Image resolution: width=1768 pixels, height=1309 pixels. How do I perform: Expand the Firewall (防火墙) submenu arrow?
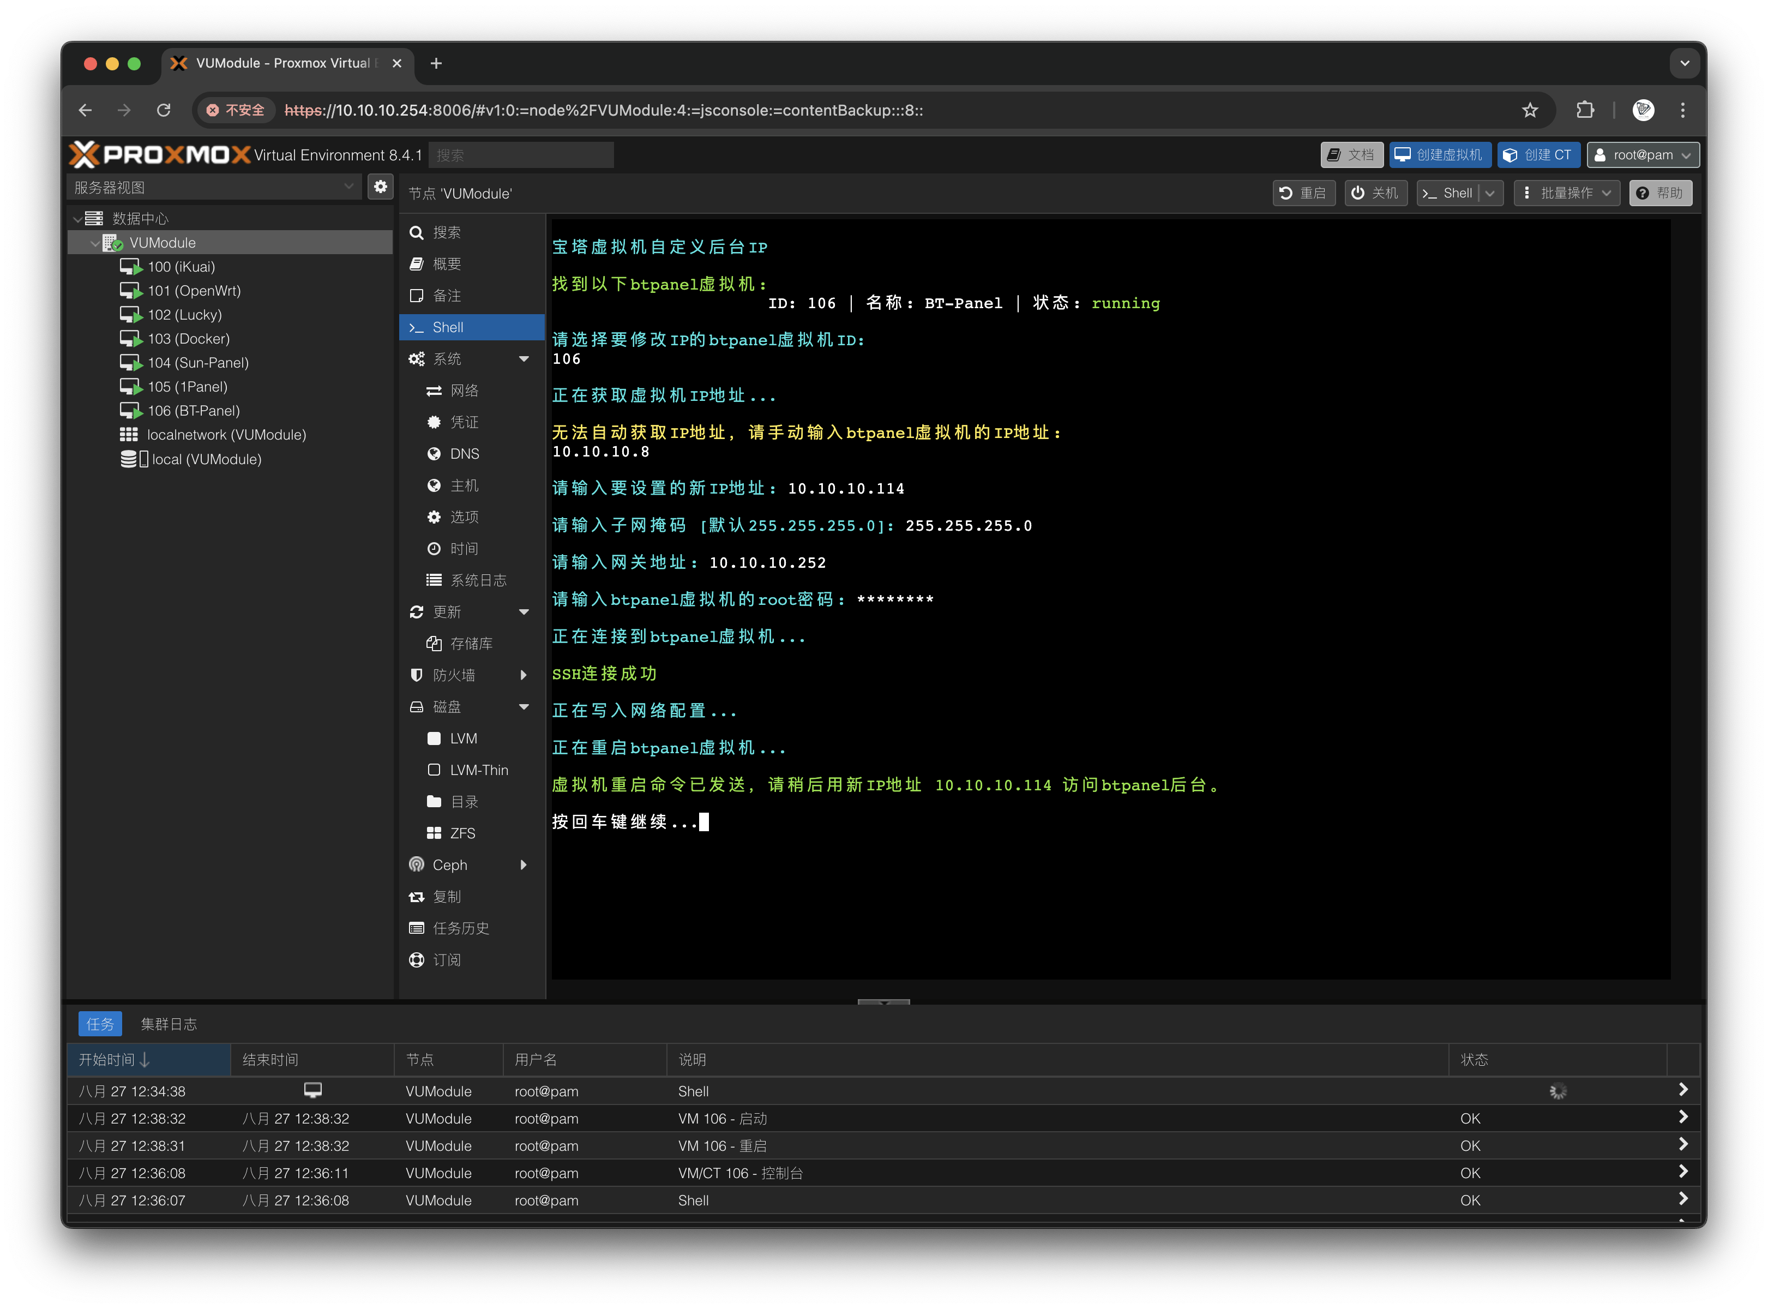524,675
